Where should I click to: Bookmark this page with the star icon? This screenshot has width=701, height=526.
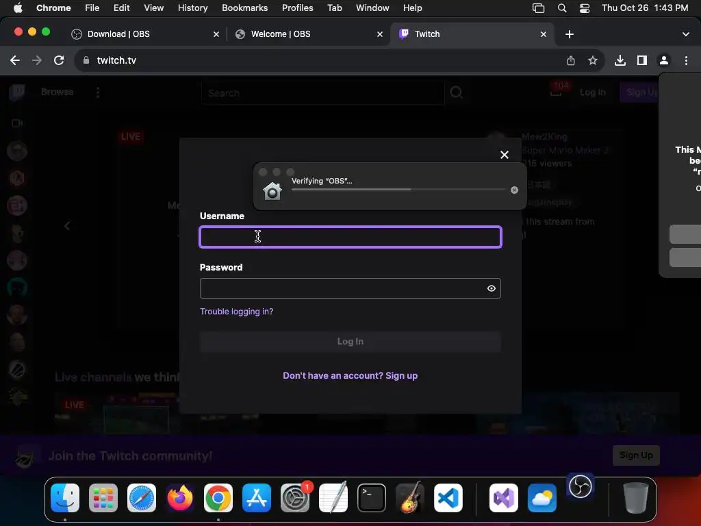click(x=593, y=60)
